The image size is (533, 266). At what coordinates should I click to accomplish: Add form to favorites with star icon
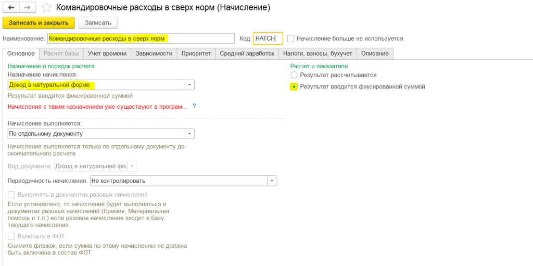pos(46,8)
